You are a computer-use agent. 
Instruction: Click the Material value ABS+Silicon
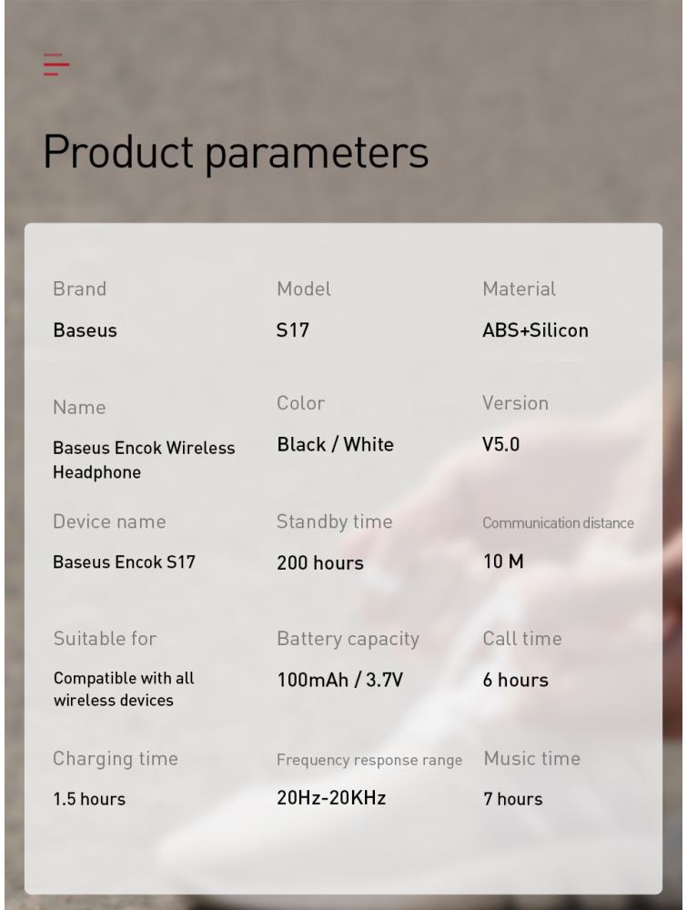pyautogui.click(x=535, y=330)
